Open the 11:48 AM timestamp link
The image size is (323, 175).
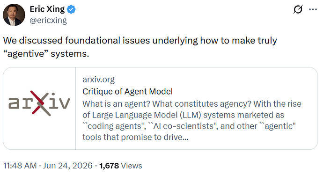(20, 166)
